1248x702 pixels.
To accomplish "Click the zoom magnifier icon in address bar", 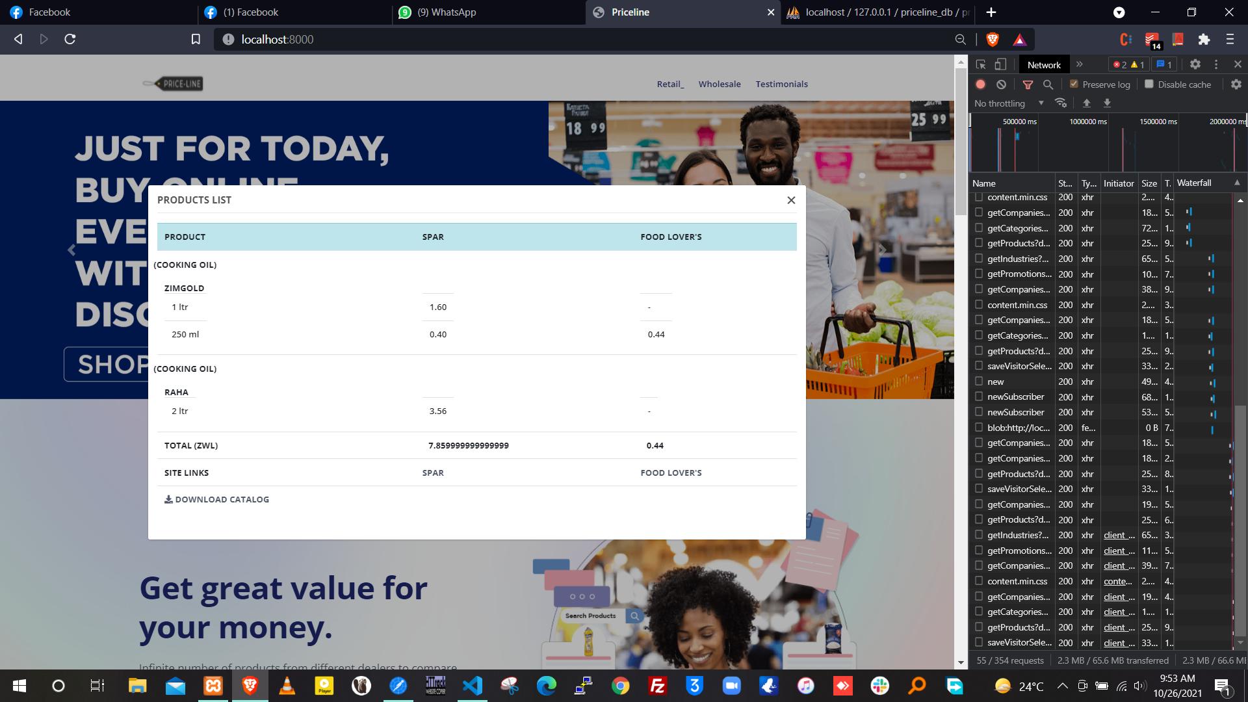I will tap(960, 40).
